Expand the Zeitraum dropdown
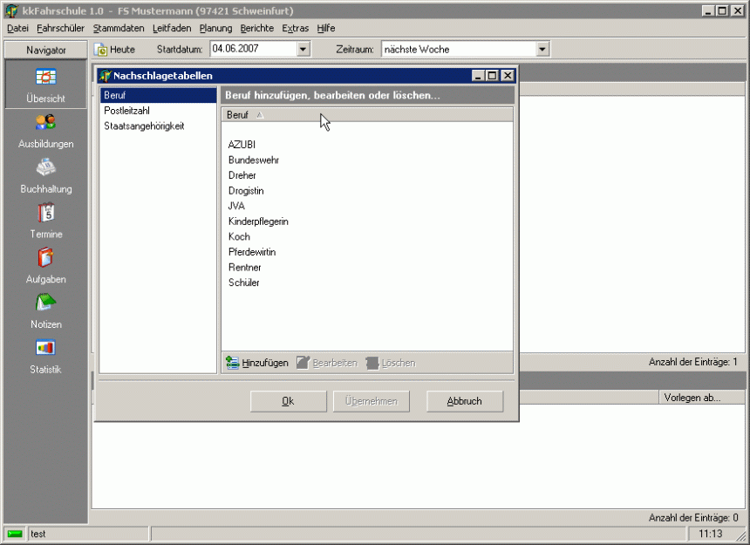This screenshot has width=750, height=545. (542, 50)
